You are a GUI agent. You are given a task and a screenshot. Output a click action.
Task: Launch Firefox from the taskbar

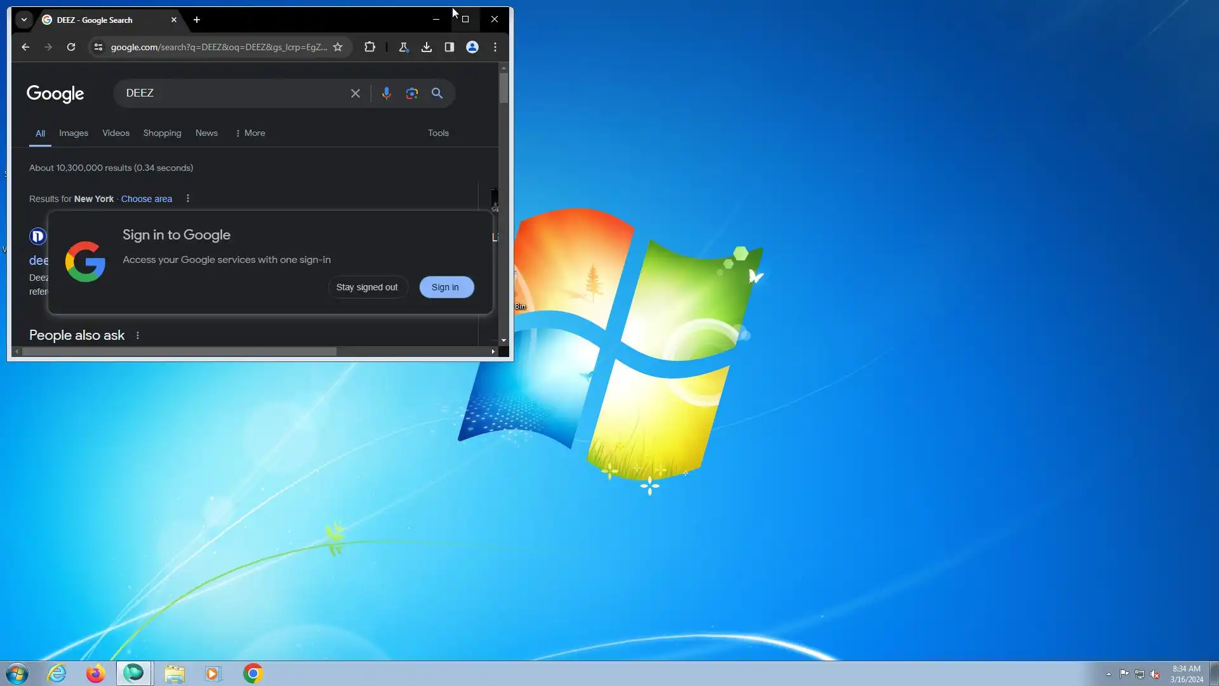click(95, 673)
